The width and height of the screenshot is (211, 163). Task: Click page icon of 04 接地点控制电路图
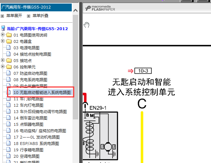pos(8,54)
